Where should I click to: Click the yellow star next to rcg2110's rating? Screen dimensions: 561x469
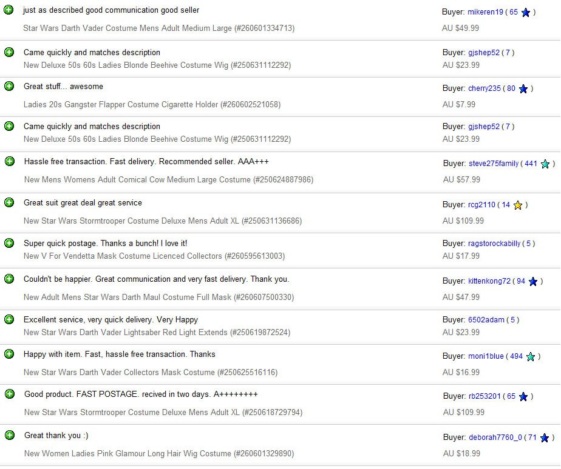point(518,205)
